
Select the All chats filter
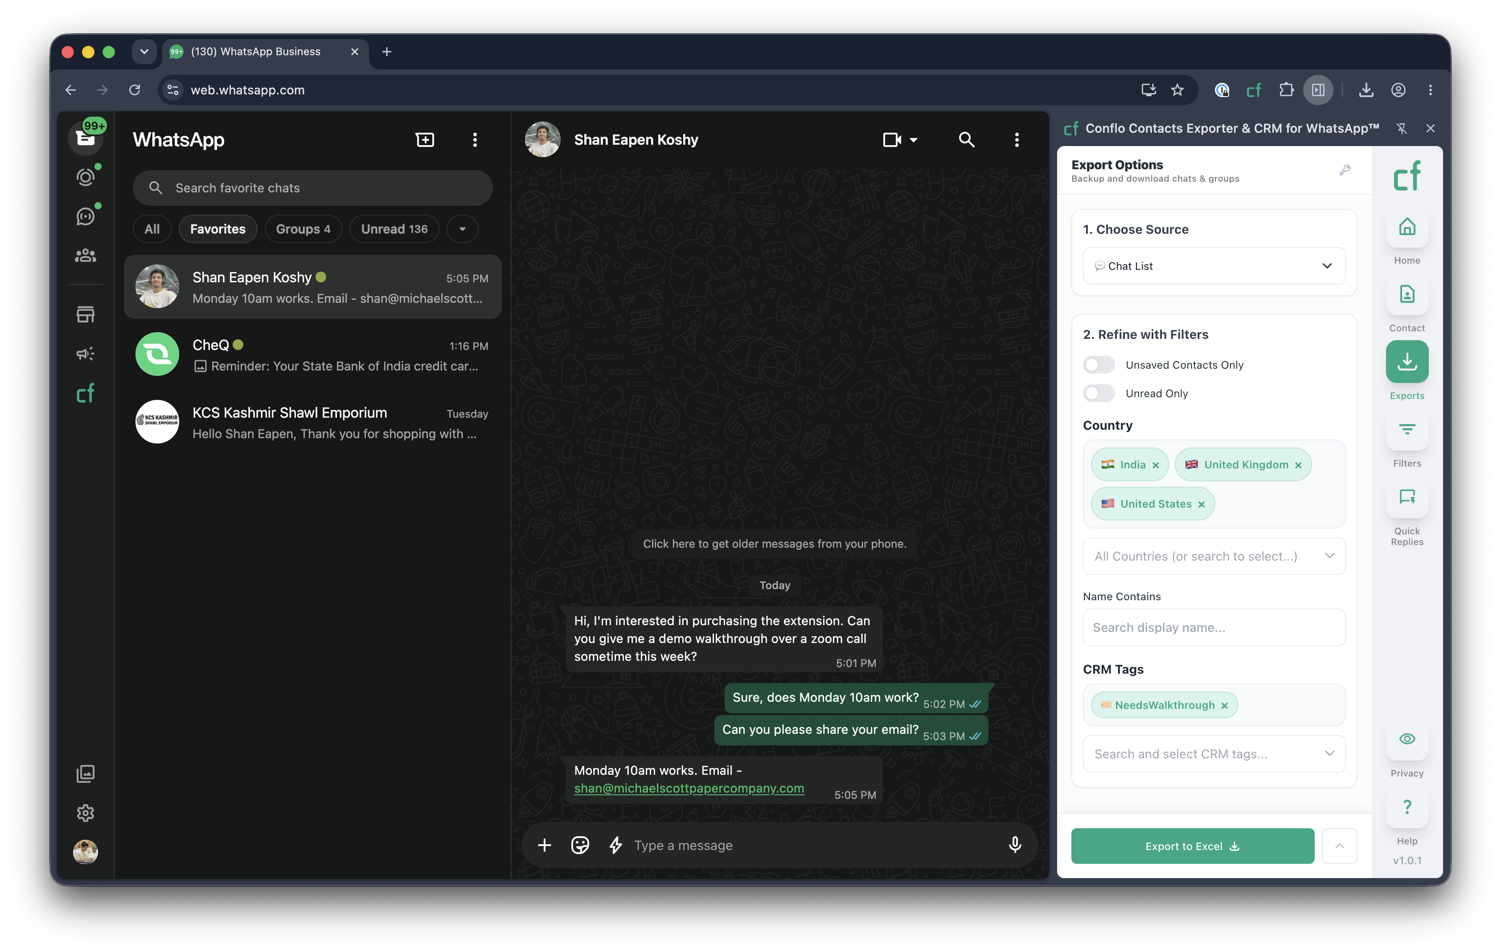[x=152, y=229]
